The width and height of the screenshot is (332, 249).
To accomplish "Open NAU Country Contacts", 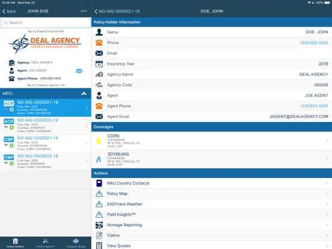I will tap(212, 183).
